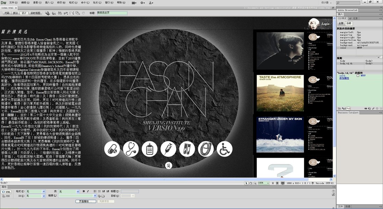Select HTML mode in properties panel
Image resolution: width=383 pixels, height=209 pixels.
7,192
